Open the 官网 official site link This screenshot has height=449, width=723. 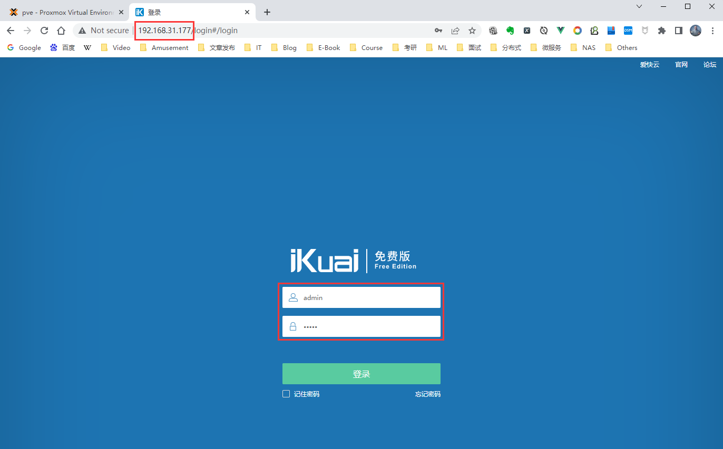tap(681, 65)
